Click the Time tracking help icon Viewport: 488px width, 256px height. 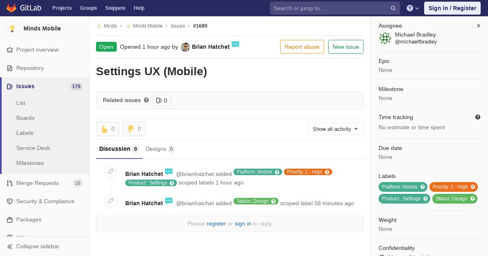click(x=478, y=117)
